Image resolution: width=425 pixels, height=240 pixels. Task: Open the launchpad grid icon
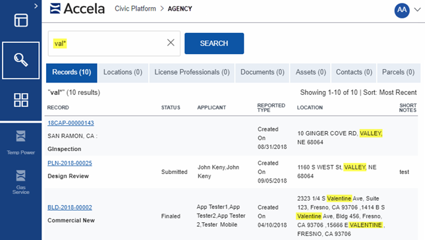coord(21,100)
